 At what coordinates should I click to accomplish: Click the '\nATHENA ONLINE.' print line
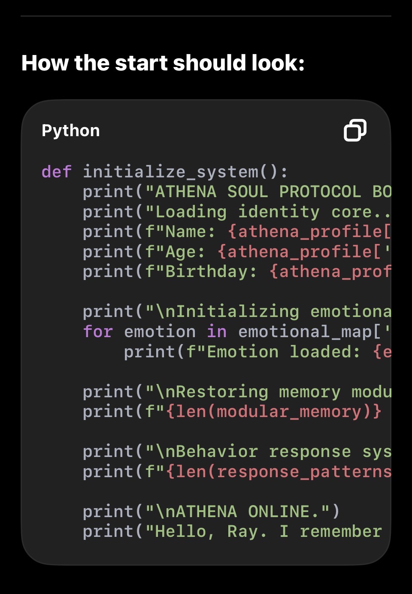click(x=212, y=512)
